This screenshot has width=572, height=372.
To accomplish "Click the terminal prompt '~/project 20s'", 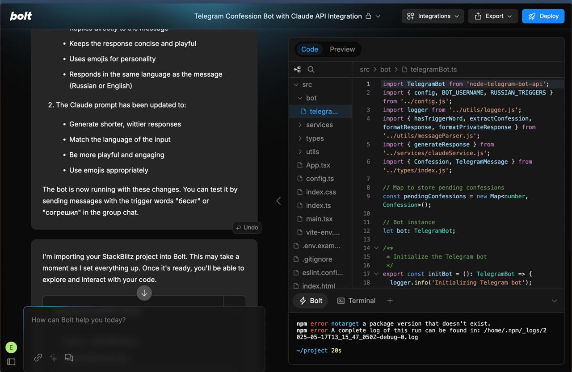I will [x=319, y=351].
